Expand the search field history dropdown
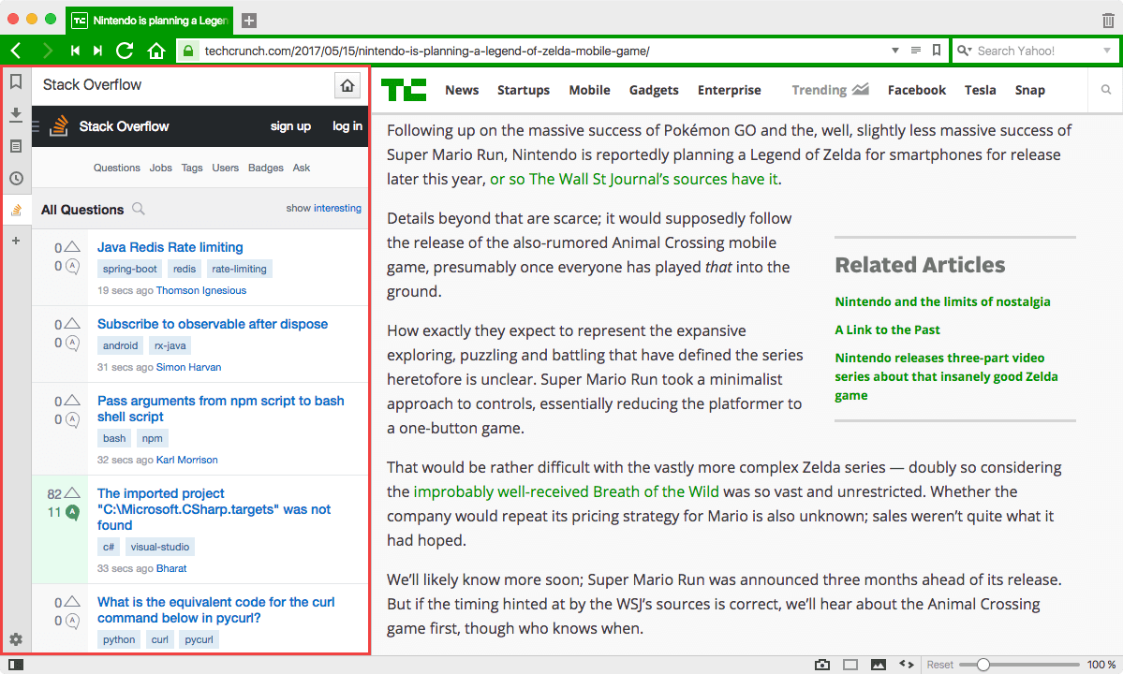Viewport: 1123px width, 674px height. click(x=1106, y=51)
